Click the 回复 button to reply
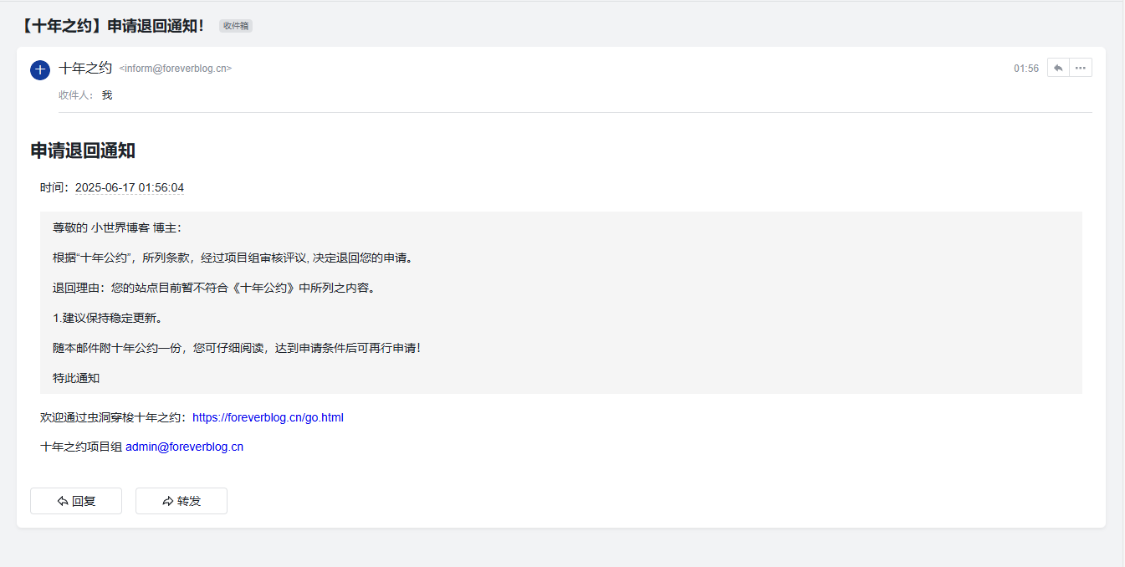 pos(75,500)
